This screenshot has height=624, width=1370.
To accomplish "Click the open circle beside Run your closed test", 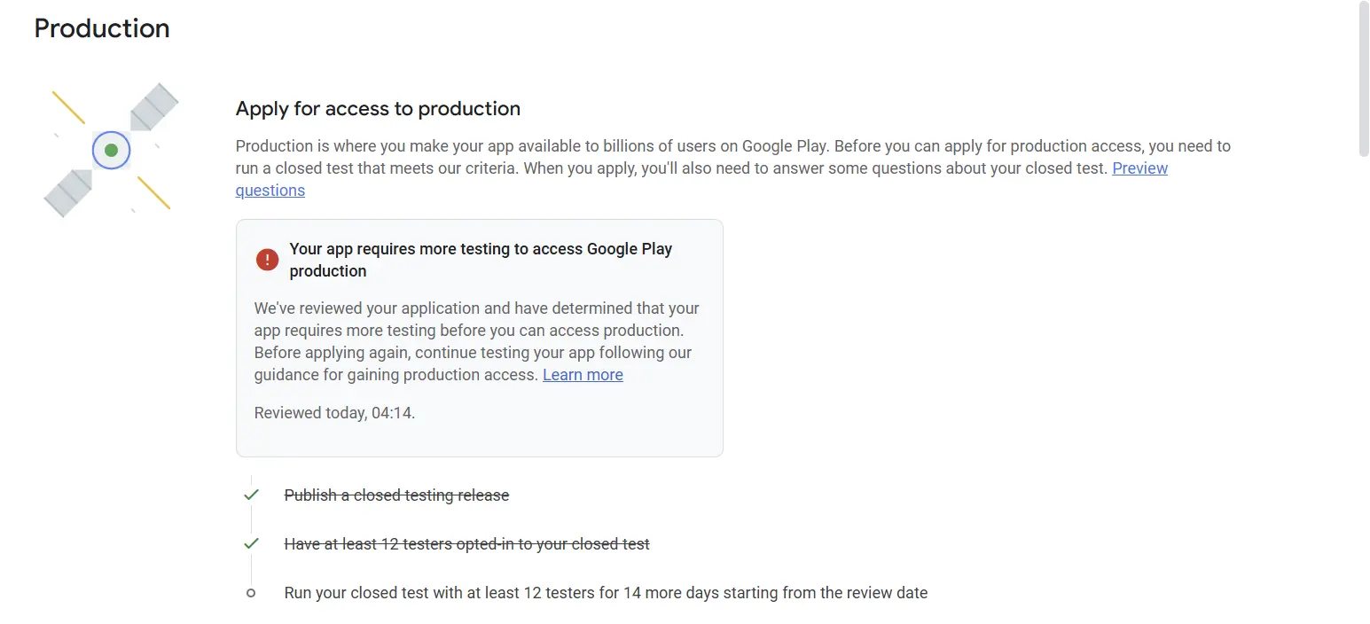I will tap(251, 593).
